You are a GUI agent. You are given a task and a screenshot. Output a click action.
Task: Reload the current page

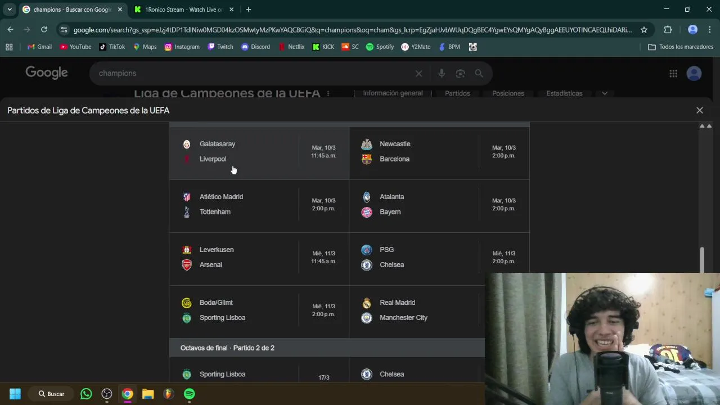point(44,30)
